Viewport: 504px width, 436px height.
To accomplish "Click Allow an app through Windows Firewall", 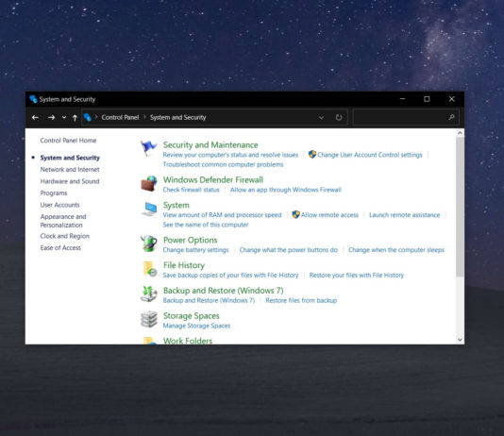I will tap(285, 190).
